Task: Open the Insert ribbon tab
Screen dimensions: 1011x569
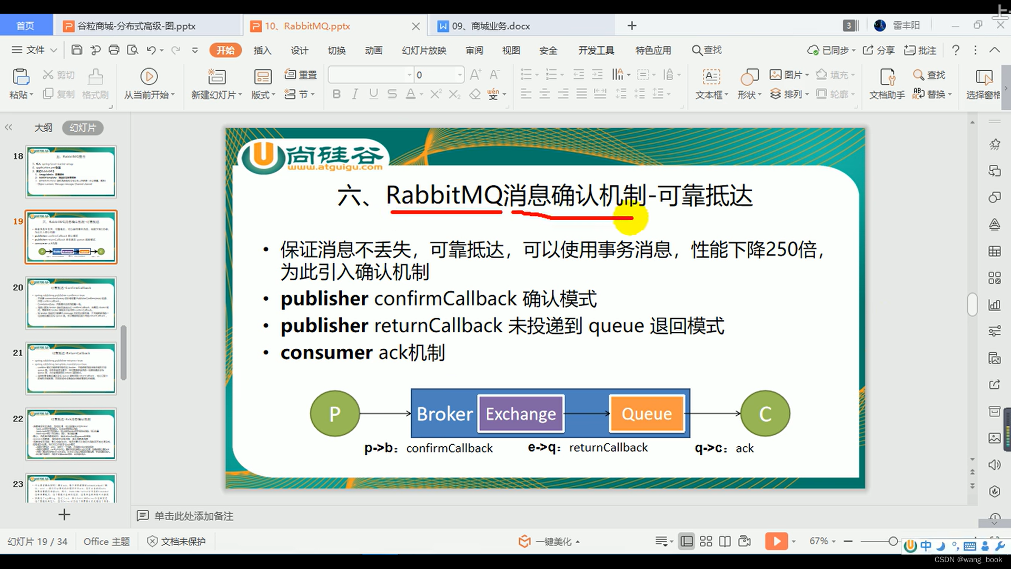Action: tap(262, 50)
